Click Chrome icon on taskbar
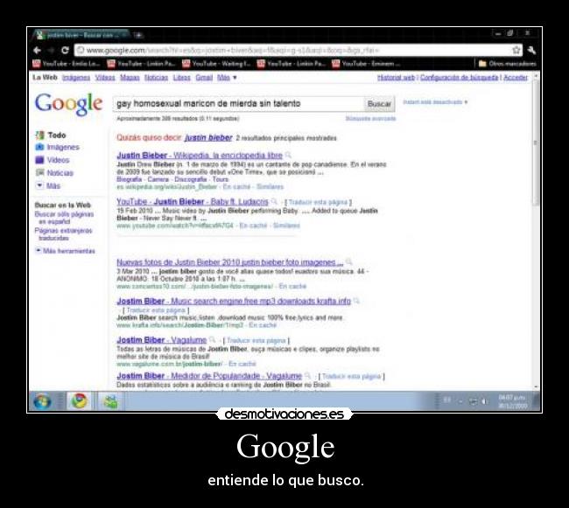This screenshot has height=508, width=569. pos(79,401)
